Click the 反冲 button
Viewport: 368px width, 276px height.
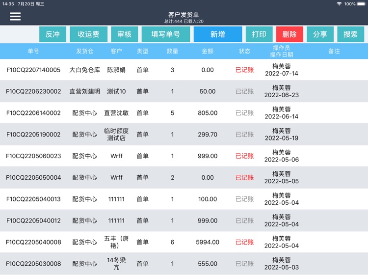[x=53, y=34]
